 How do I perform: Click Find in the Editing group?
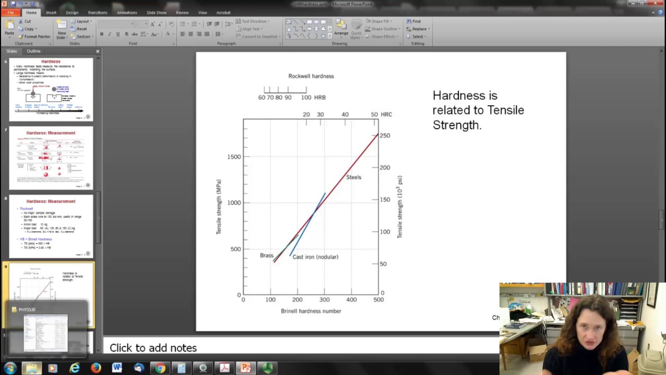(414, 21)
